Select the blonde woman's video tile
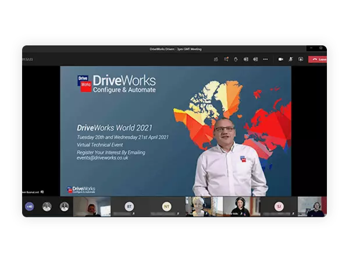 click(204, 207)
